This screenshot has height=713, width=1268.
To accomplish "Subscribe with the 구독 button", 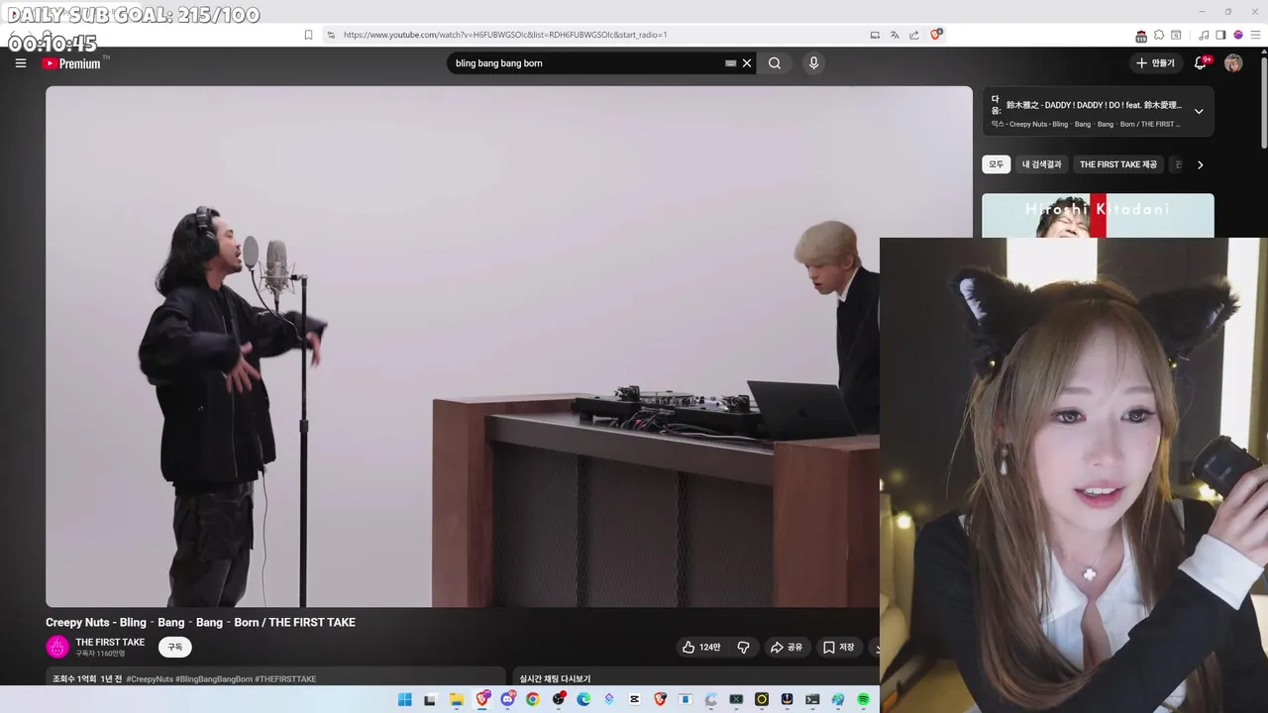I will pos(174,647).
